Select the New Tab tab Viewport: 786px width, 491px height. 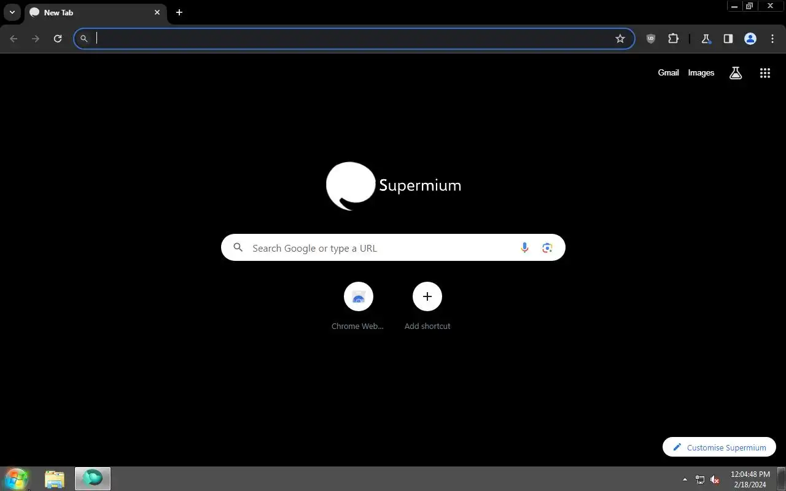tap(95, 12)
